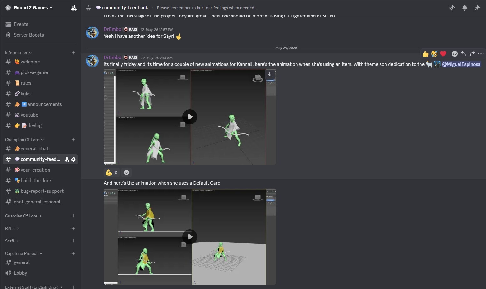Open the chat-general-espanol channel

click(x=40, y=202)
